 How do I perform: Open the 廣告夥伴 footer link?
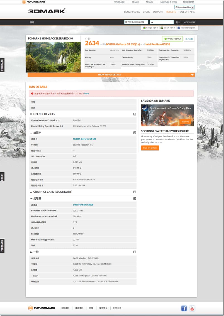103,308
